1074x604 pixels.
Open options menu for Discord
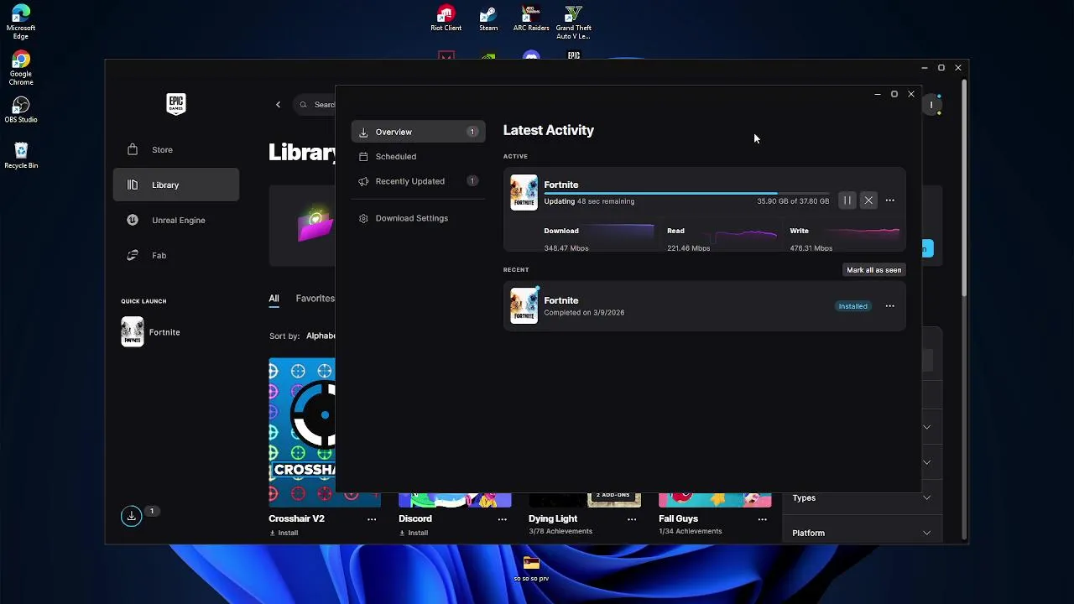(503, 519)
